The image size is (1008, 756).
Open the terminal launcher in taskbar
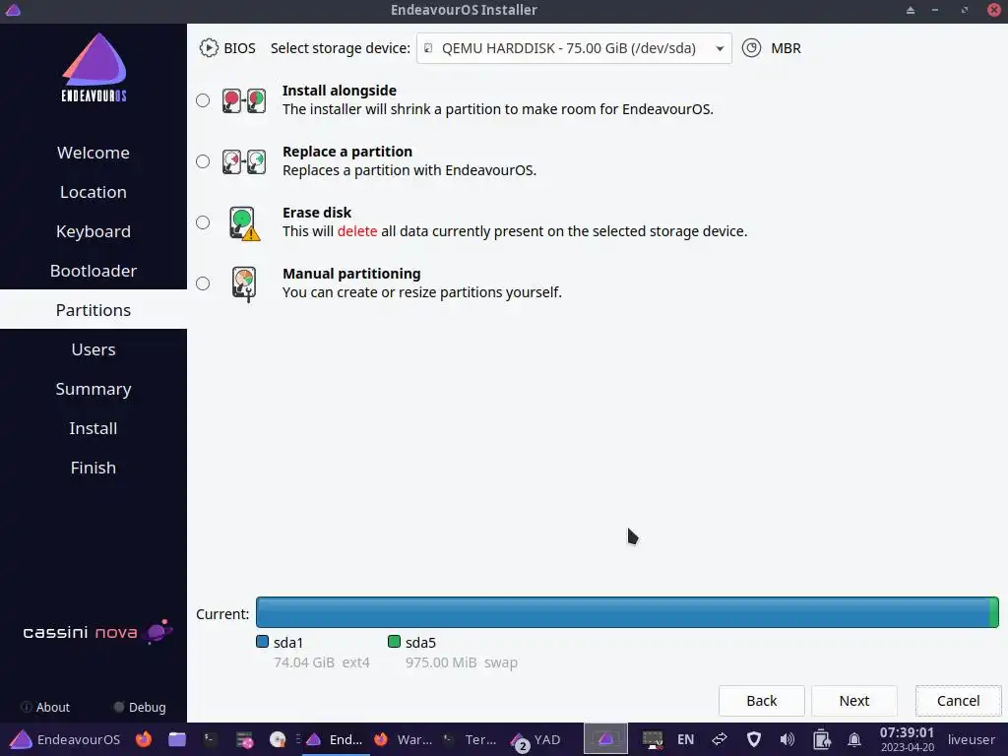tap(211, 740)
